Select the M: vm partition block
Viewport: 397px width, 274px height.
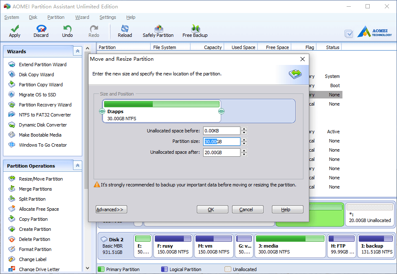(214, 246)
